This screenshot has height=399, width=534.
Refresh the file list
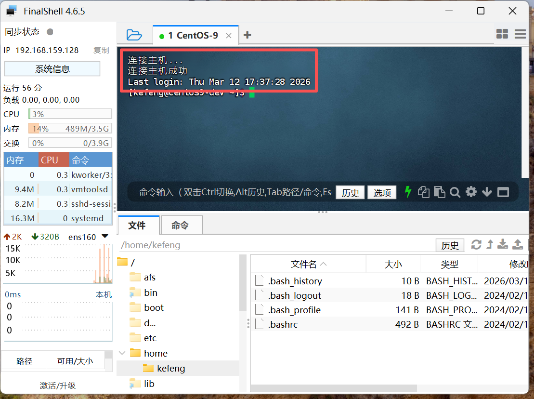coord(476,245)
